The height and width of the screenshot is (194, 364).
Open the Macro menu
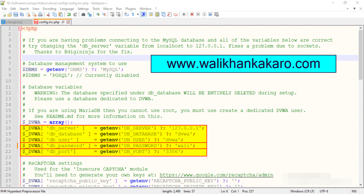tap(108, 9)
